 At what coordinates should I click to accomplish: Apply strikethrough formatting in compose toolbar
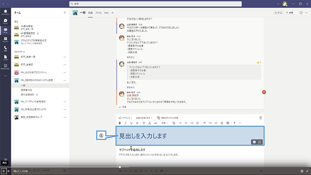[137, 123]
